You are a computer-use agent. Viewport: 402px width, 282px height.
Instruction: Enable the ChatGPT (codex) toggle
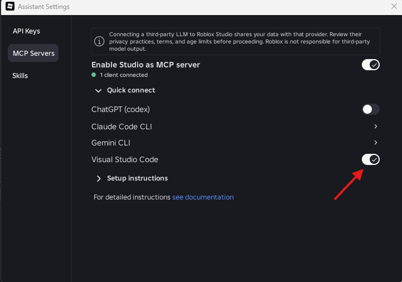point(370,109)
